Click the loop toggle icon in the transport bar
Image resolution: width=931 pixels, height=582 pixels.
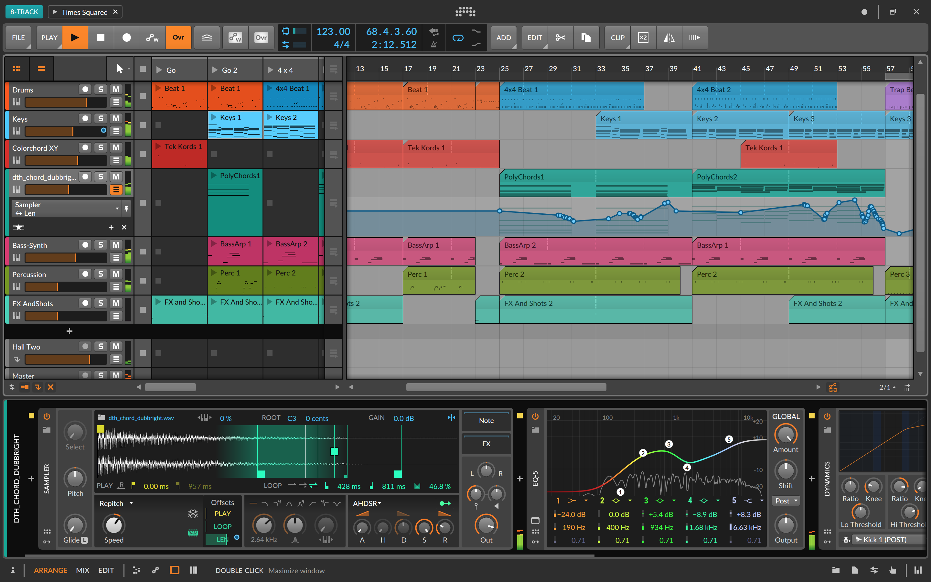coord(458,38)
